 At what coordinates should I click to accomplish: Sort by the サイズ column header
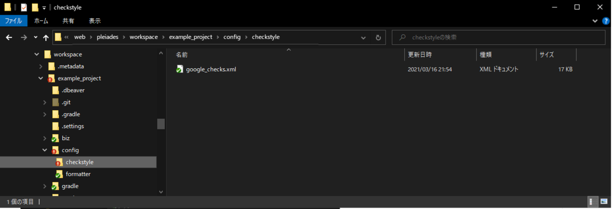click(x=547, y=55)
